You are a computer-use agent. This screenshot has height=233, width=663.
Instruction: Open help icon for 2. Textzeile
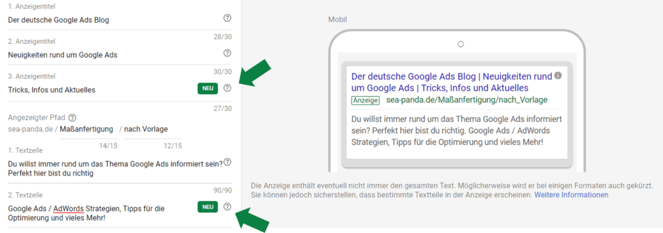click(227, 207)
